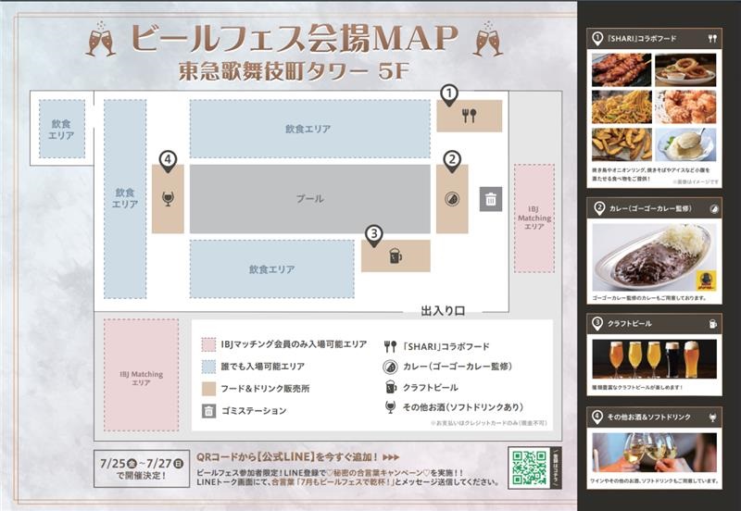Click the pink IBJ members-only legend swatch

coord(208,345)
